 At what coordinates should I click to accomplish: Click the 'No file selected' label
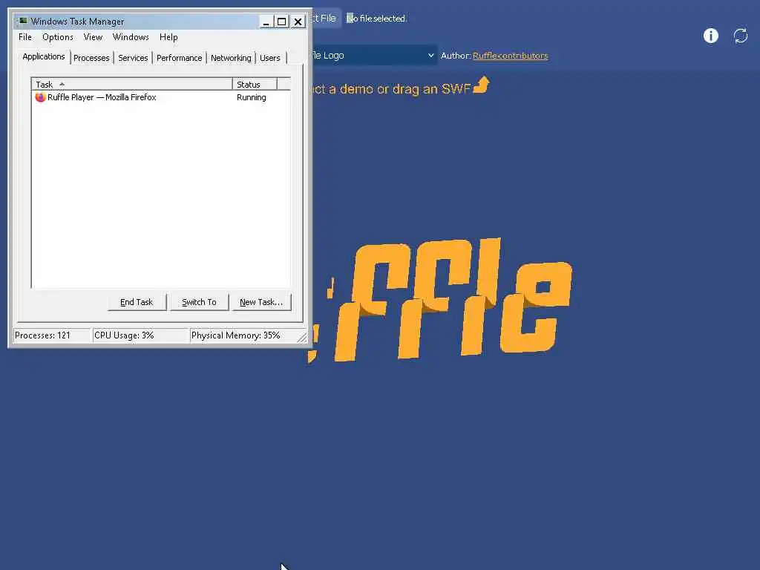pos(376,19)
